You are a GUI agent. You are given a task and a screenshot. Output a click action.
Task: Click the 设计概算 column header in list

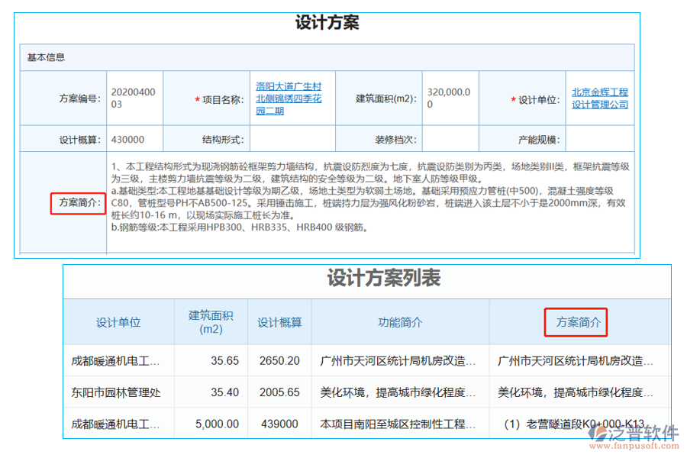pyautogui.click(x=279, y=322)
